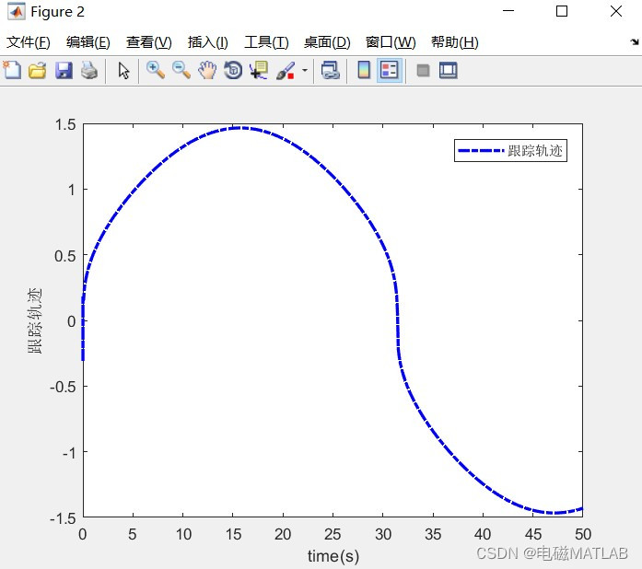The image size is (642, 569).
Task: Print the figure using printer icon
Action: click(x=89, y=70)
